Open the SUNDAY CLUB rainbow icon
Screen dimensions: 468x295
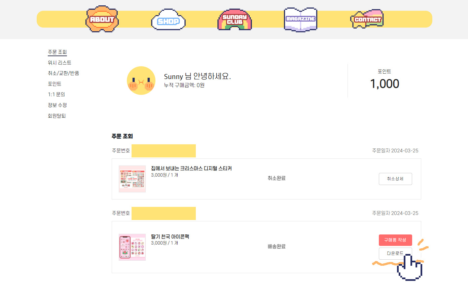pos(235,20)
